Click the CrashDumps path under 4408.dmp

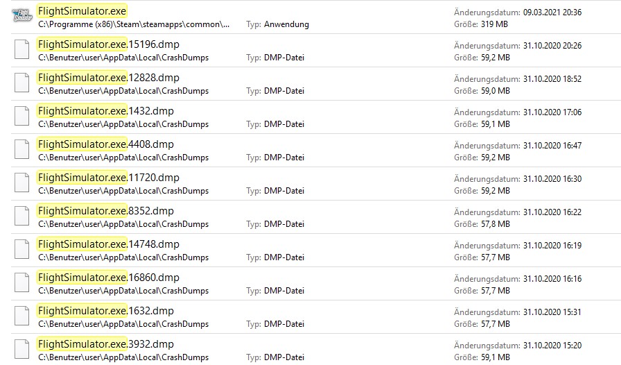pos(123,158)
